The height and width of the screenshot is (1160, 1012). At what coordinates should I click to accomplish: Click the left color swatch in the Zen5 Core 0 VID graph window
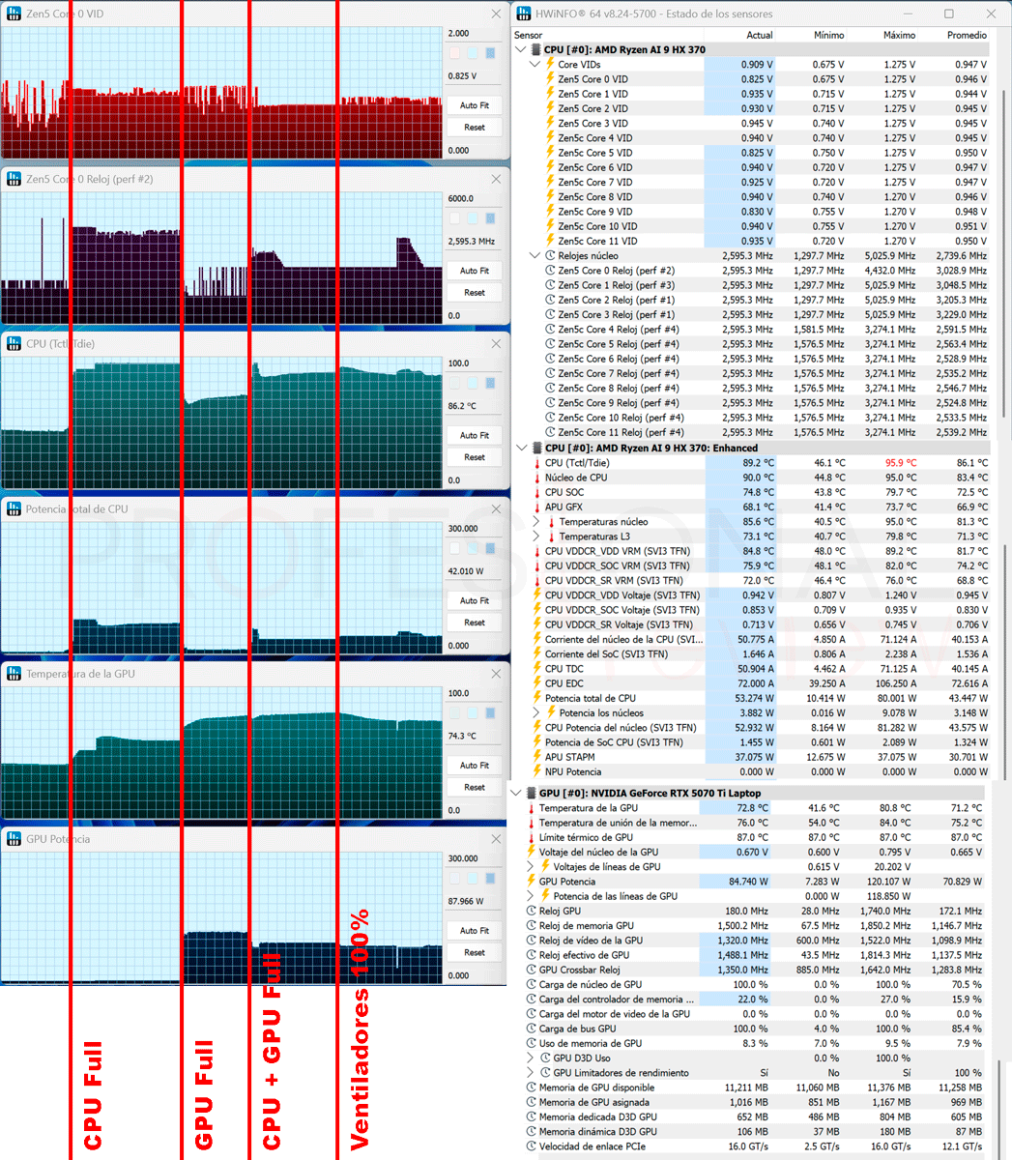click(455, 54)
